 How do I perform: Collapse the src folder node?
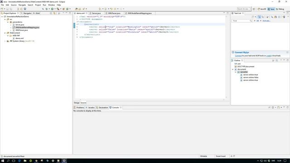(x=5, y=19)
